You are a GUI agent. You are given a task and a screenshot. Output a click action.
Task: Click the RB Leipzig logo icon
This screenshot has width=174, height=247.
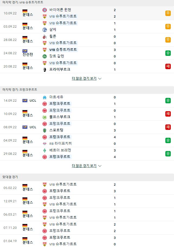click(45, 143)
